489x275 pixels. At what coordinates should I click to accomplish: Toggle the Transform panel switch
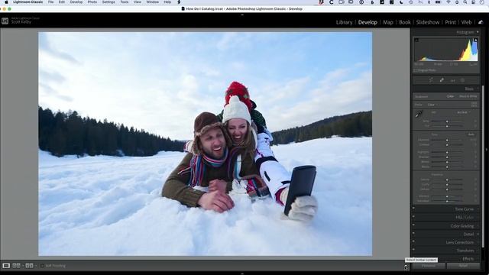coord(414,250)
